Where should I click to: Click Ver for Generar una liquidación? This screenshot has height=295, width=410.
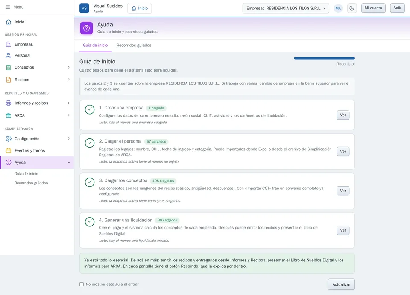[x=343, y=230]
